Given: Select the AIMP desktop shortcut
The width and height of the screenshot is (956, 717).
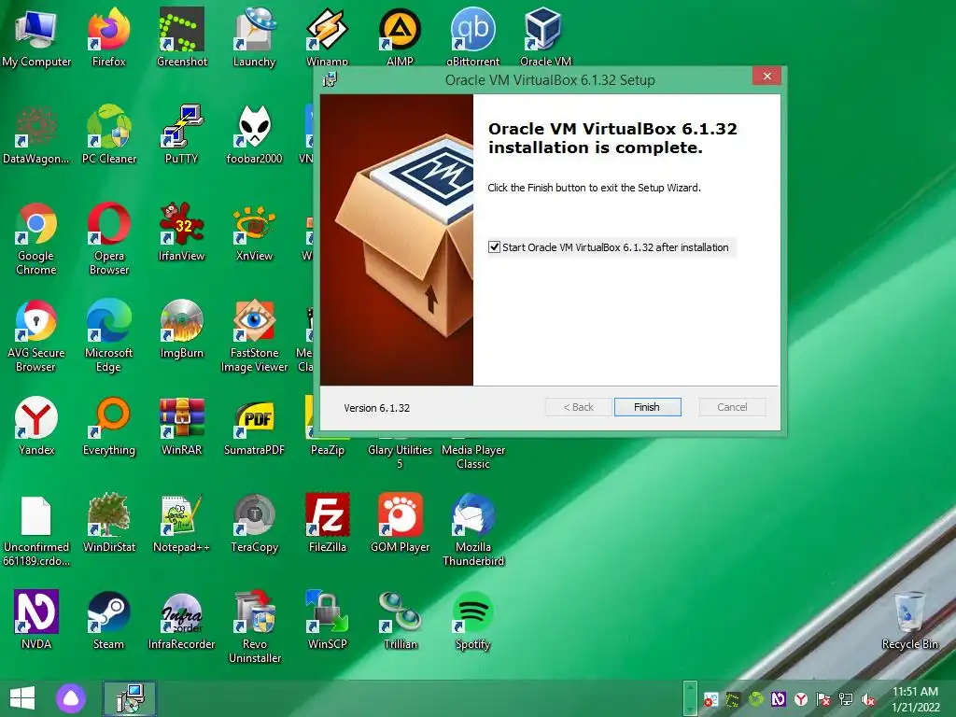Looking at the screenshot, I should 400,38.
